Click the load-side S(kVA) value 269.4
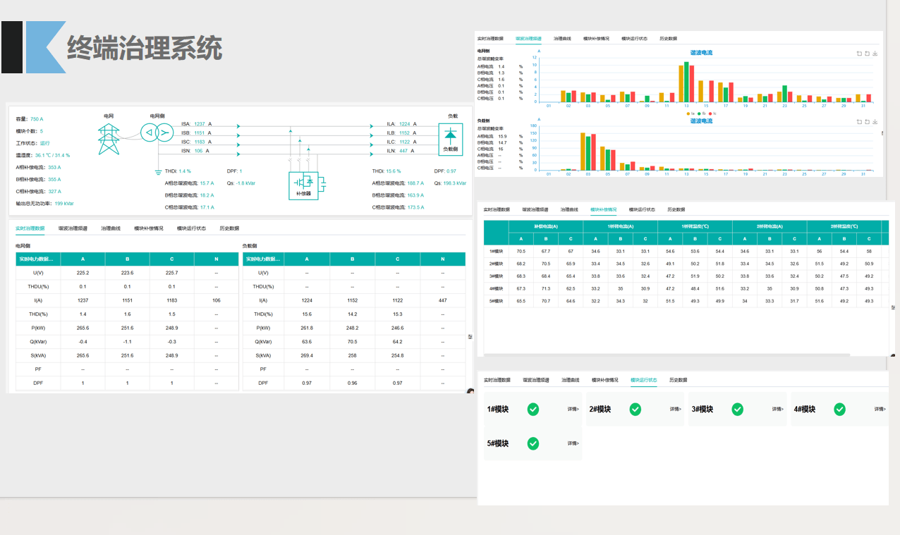Screen dimensions: 900x535 (x=307, y=355)
